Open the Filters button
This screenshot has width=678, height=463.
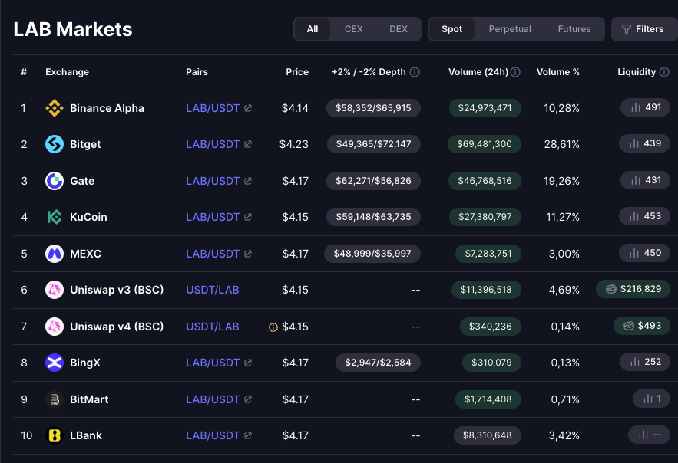(643, 29)
